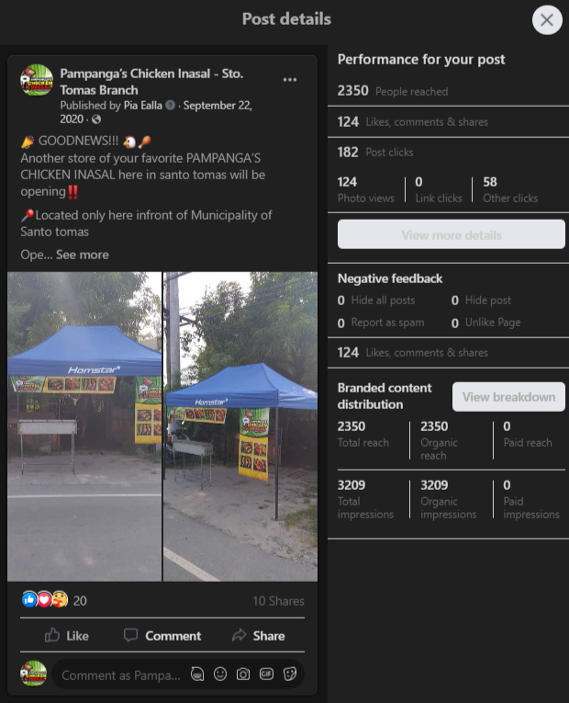
Task: Open the post options three-dot menu
Action: tap(290, 80)
